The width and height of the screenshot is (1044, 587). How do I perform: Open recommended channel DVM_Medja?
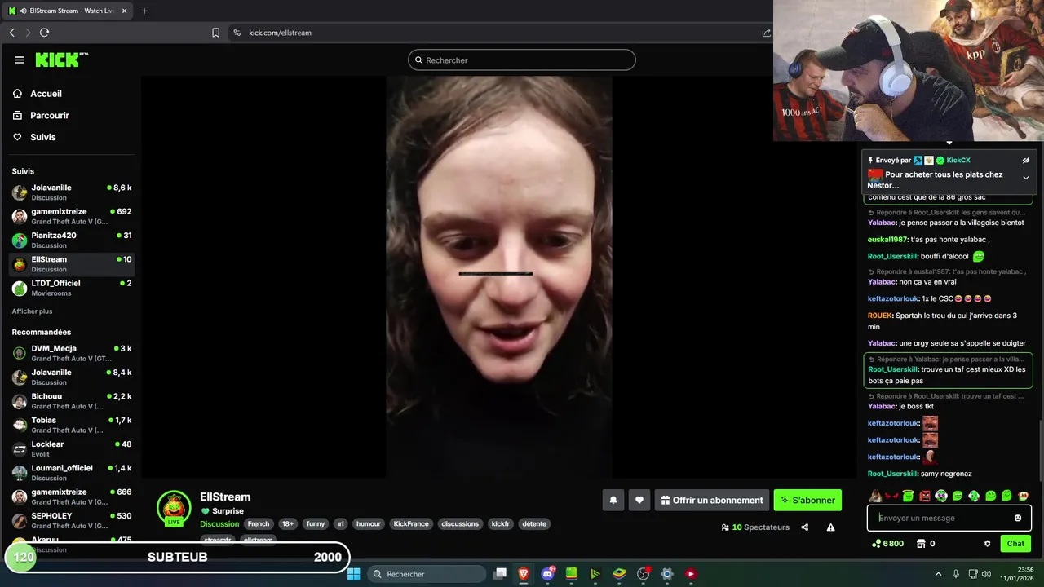coord(72,353)
